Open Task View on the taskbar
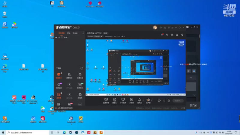This screenshot has height=135, width=240. pos(58,132)
